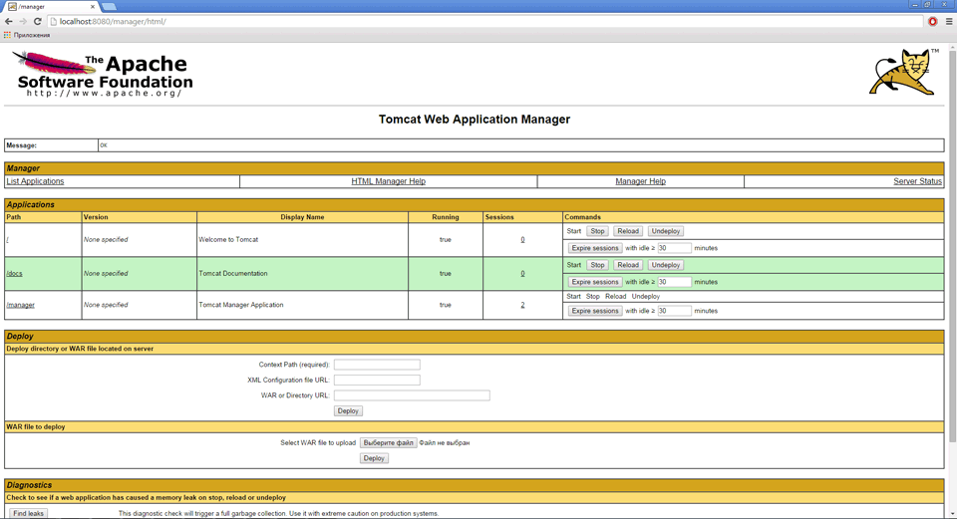957x519 pixels.
Task: Click the browser back arrow
Action: 9,21
